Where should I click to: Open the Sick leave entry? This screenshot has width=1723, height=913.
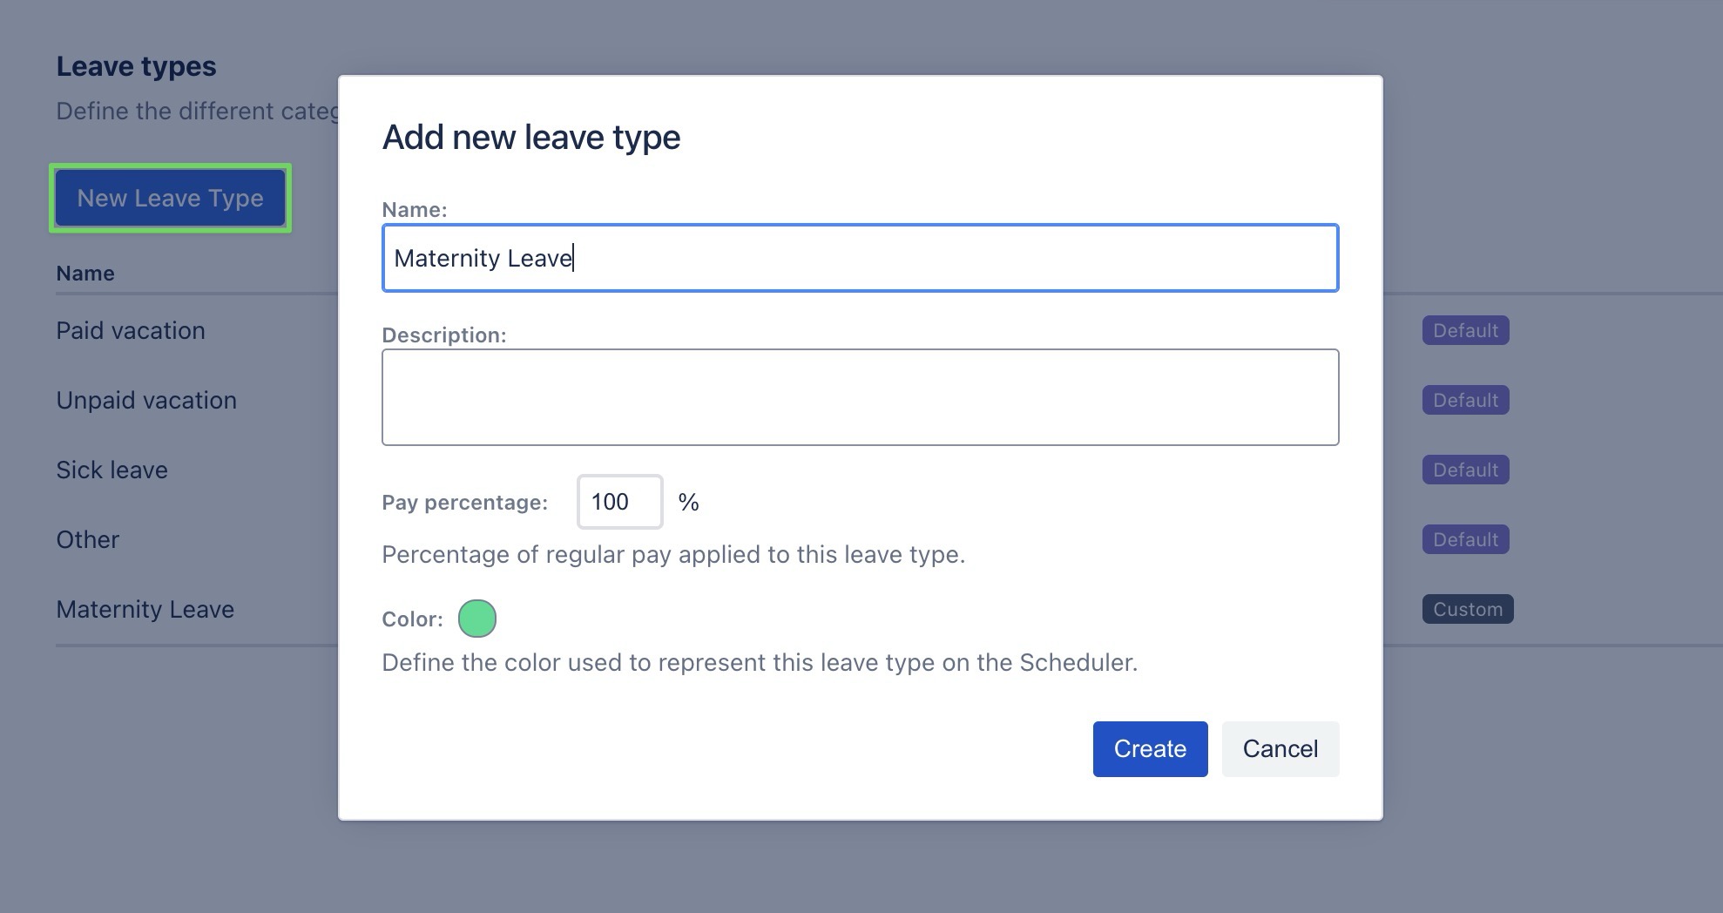pos(111,470)
